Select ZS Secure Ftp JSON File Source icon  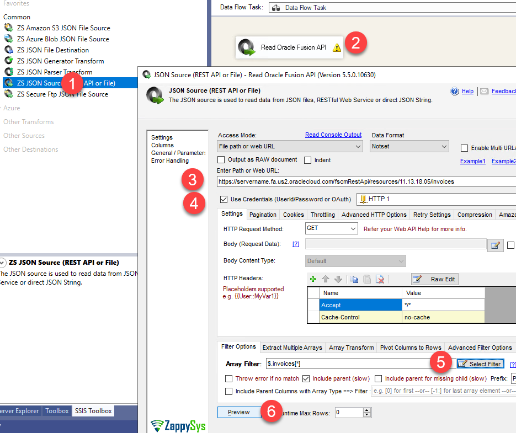[x=9, y=94]
